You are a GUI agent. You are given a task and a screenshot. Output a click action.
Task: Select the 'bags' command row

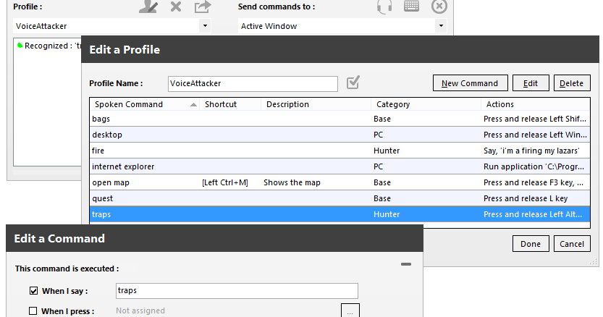pyautogui.click(x=340, y=119)
